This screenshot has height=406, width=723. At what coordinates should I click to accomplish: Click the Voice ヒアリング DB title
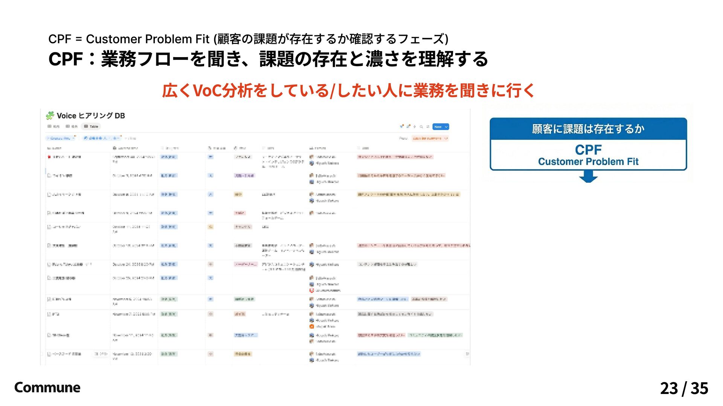pos(91,116)
